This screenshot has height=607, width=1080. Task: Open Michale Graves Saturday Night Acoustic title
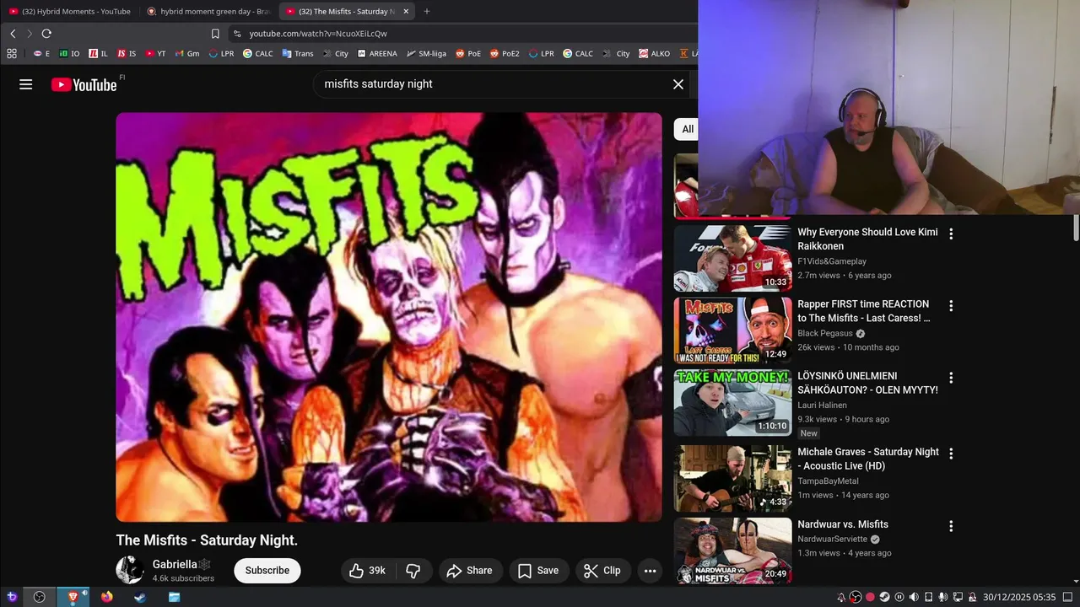pyautogui.click(x=868, y=459)
